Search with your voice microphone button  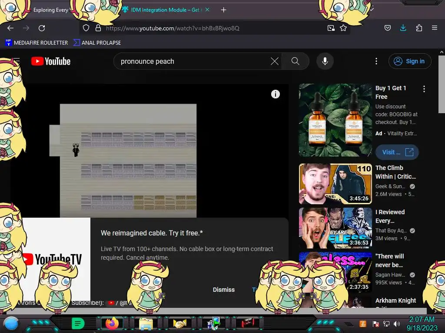pyautogui.click(x=325, y=61)
